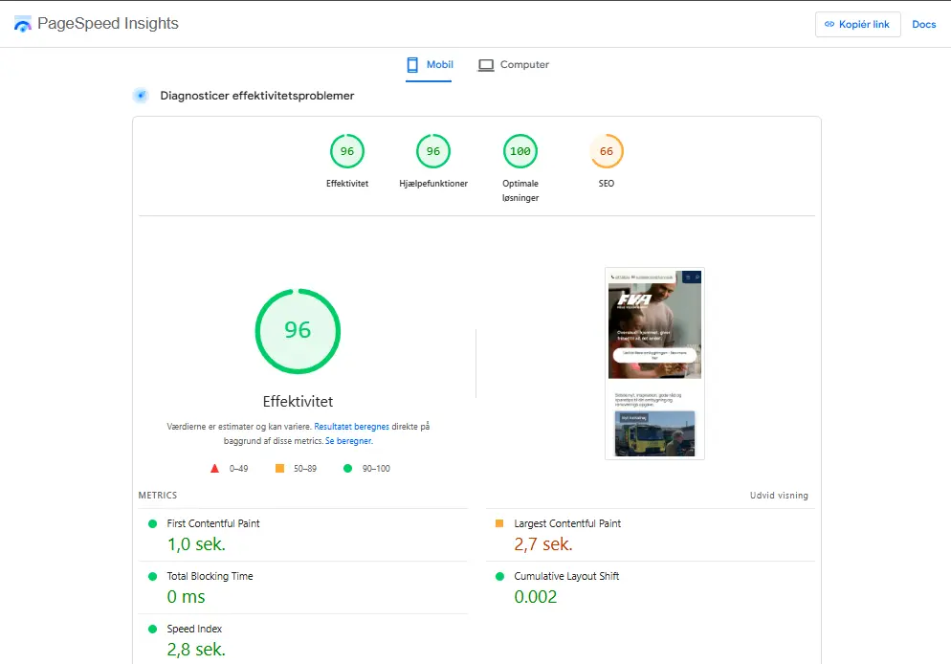Select the Effektivitet 96 score gauge
This screenshot has height=664, width=951.
coord(347,151)
